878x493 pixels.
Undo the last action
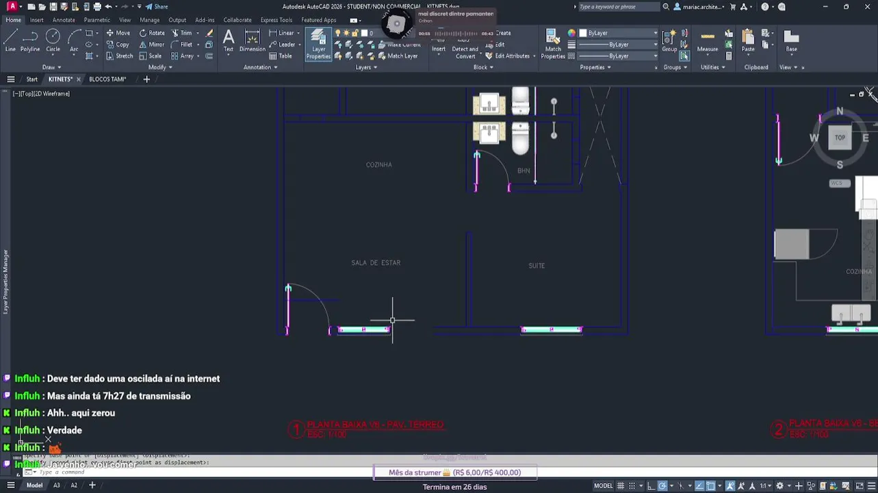point(108,7)
